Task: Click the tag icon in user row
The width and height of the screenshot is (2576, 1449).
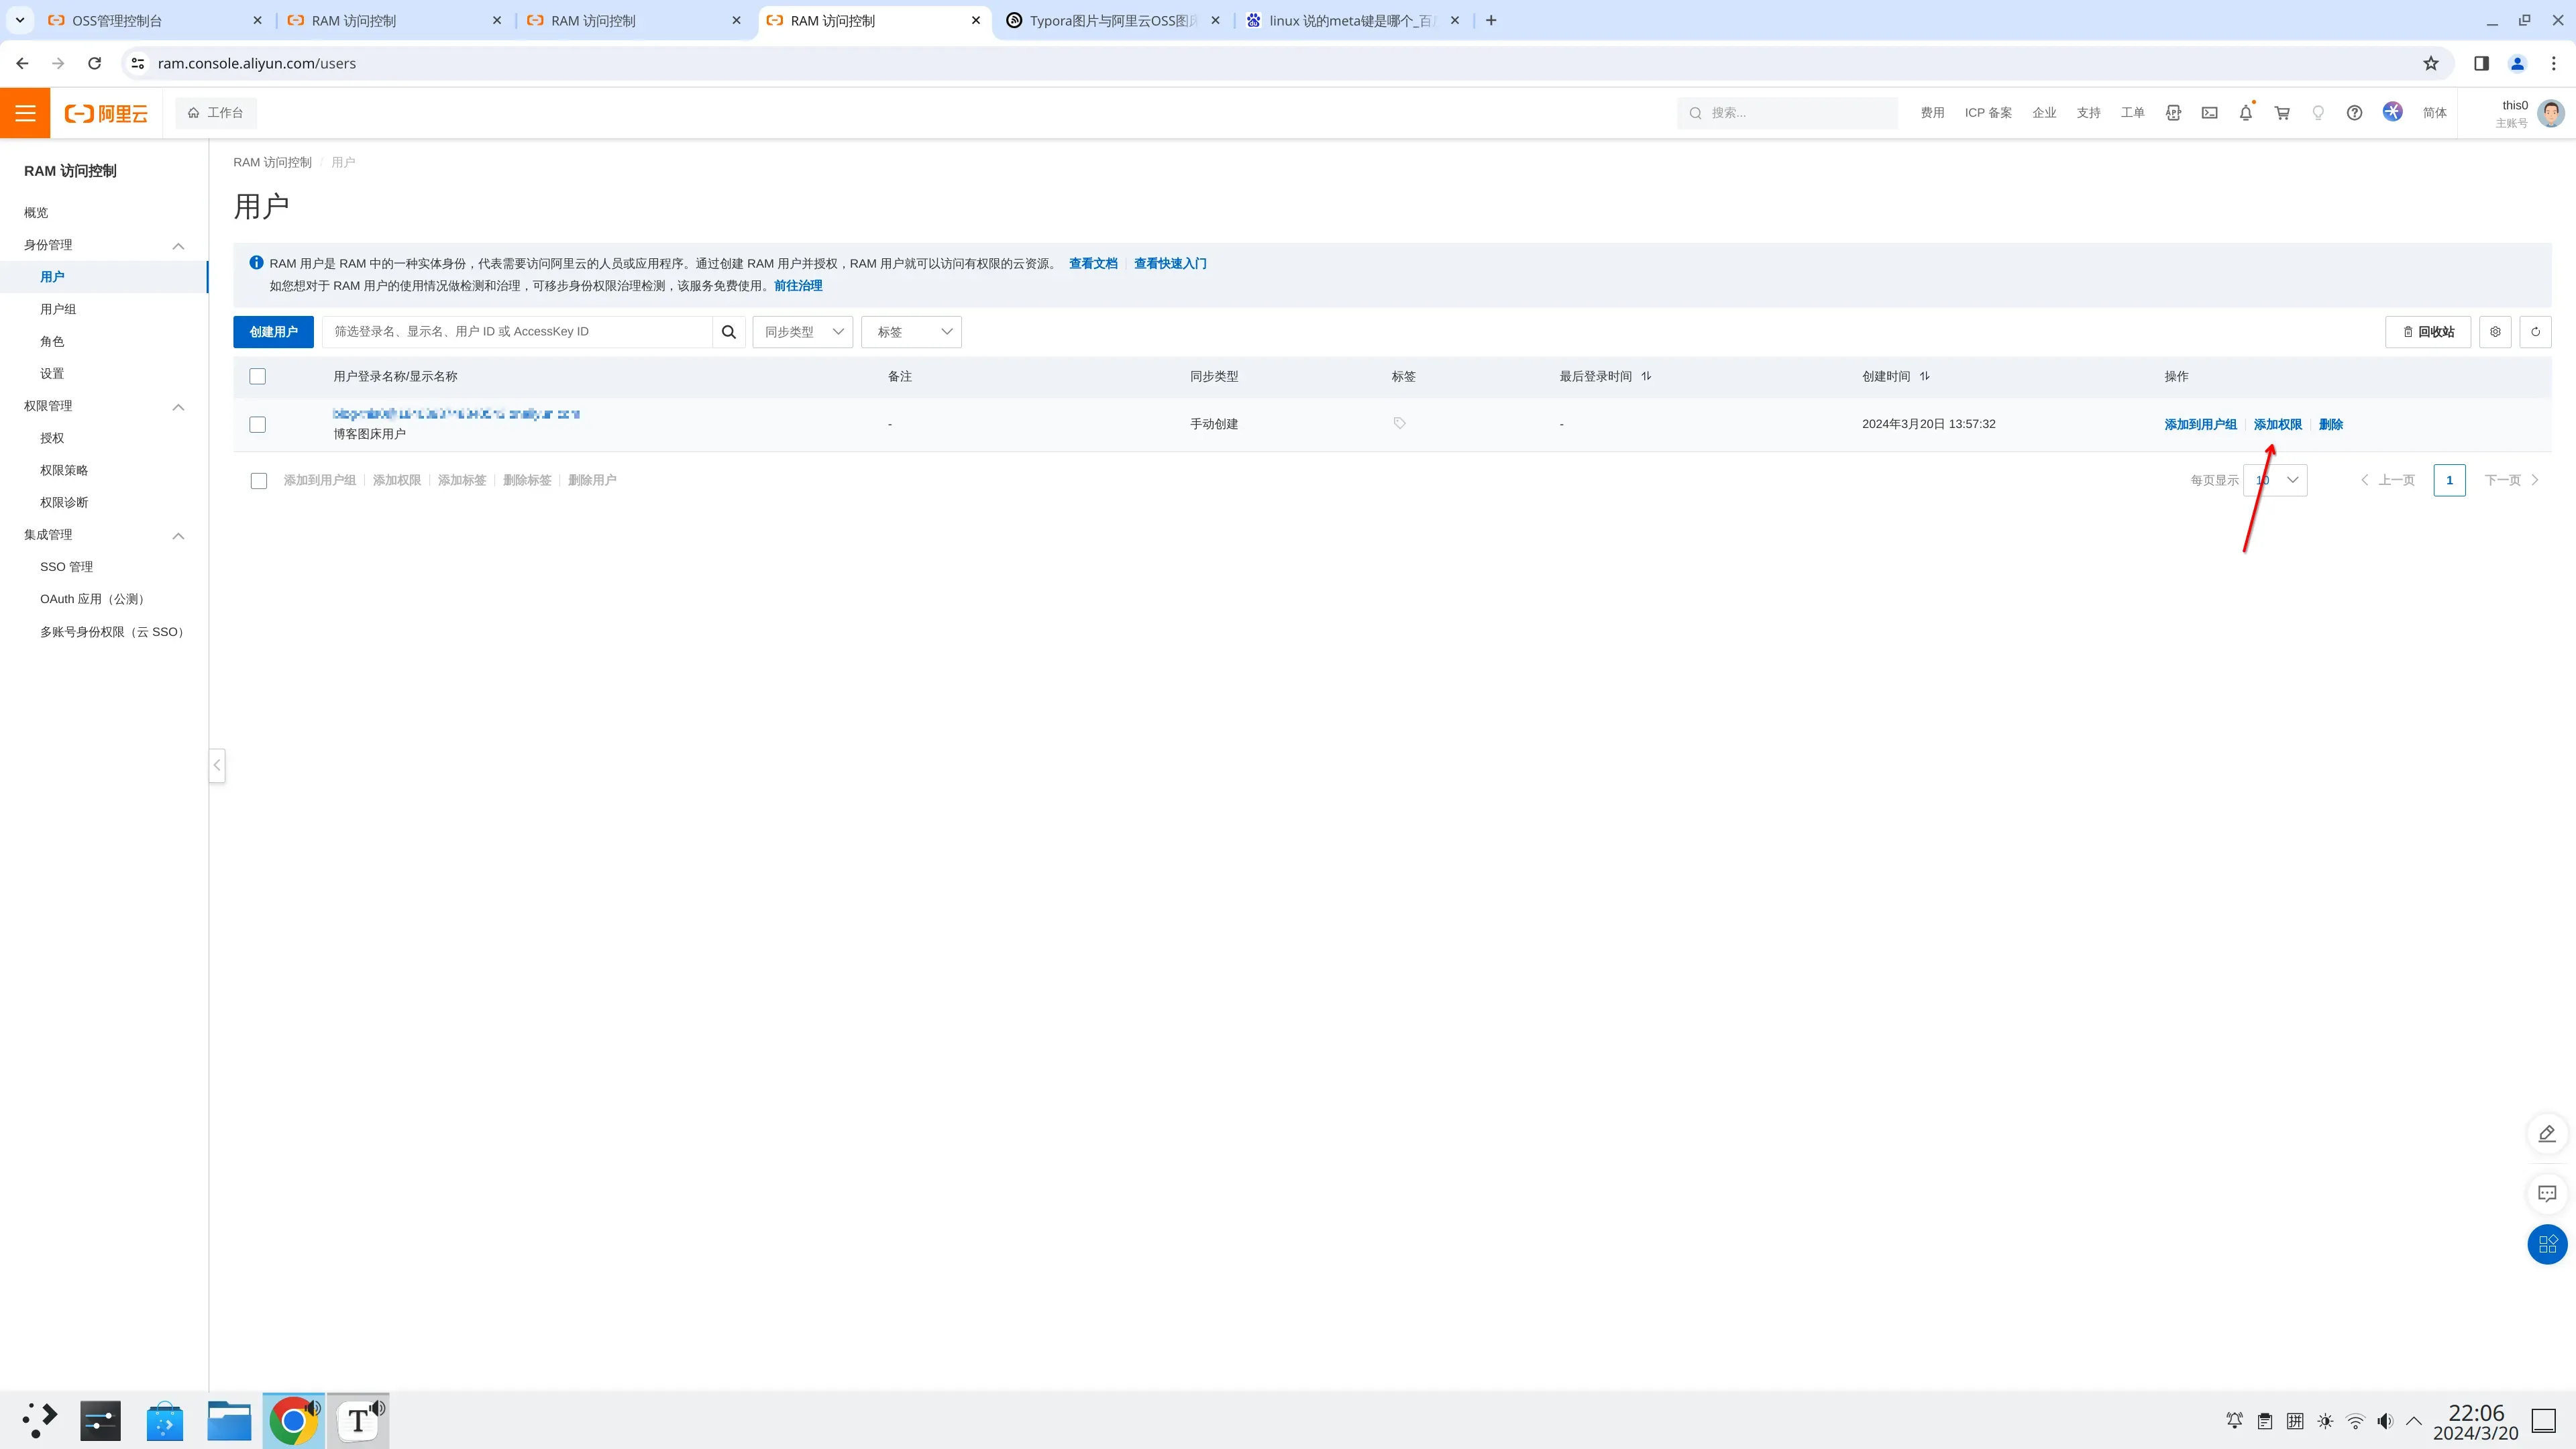Action: click(x=1399, y=423)
